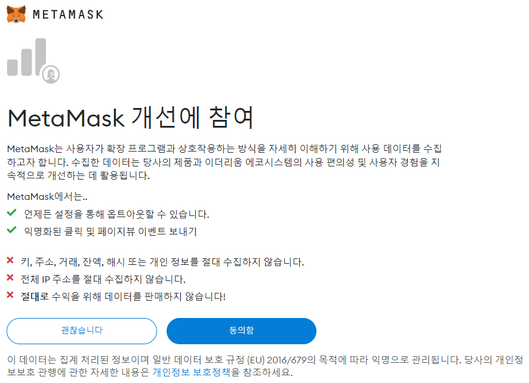Click the intro paragraph about usage data

(x=224, y=162)
